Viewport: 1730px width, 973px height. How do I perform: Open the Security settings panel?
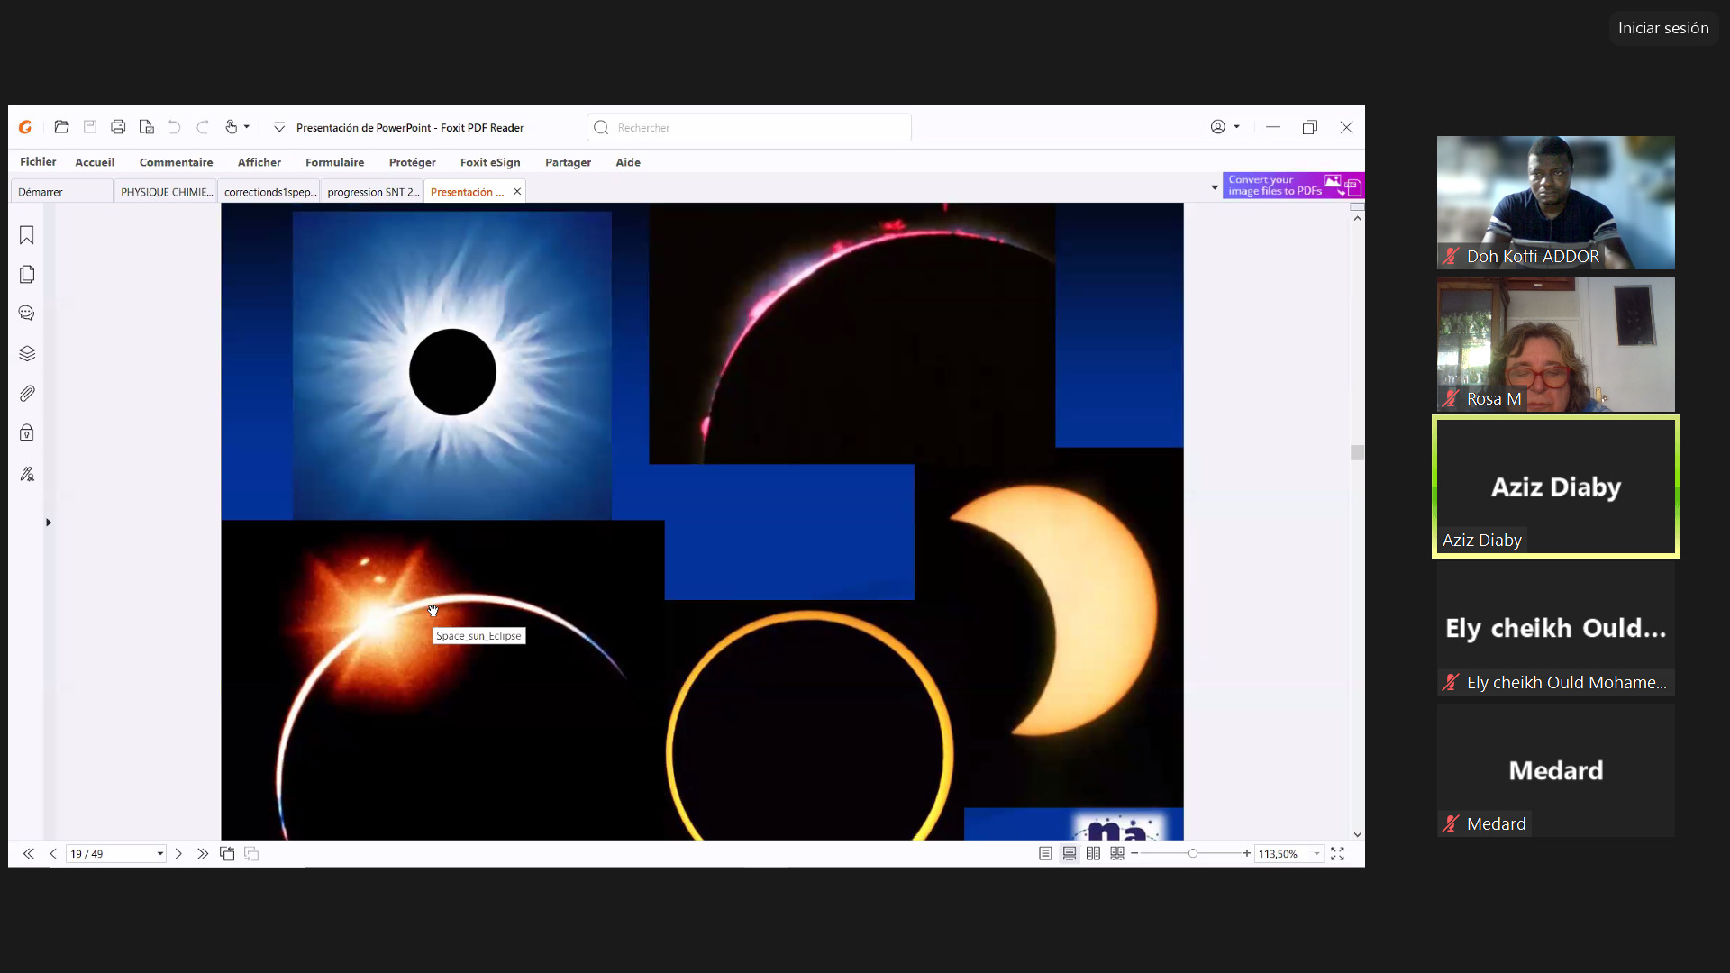(27, 433)
